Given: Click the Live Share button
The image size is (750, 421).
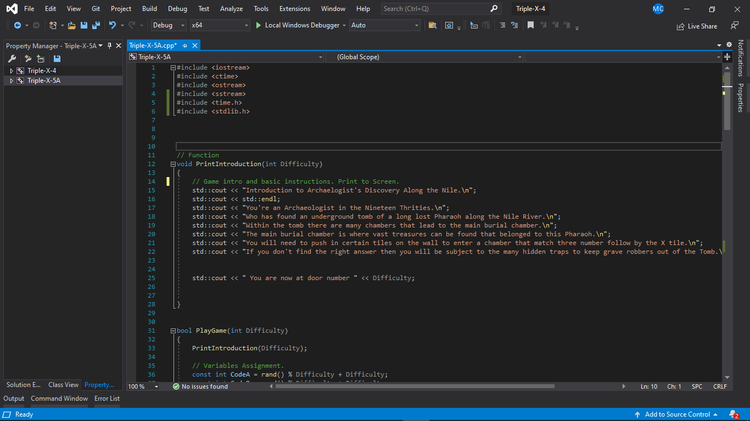Looking at the screenshot, I should [697, 26].
